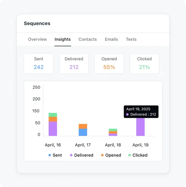The width and height of the screenshot is (186, 187).
Task: Click the orange Opened segment on April 16
Action: coord(53,119)
